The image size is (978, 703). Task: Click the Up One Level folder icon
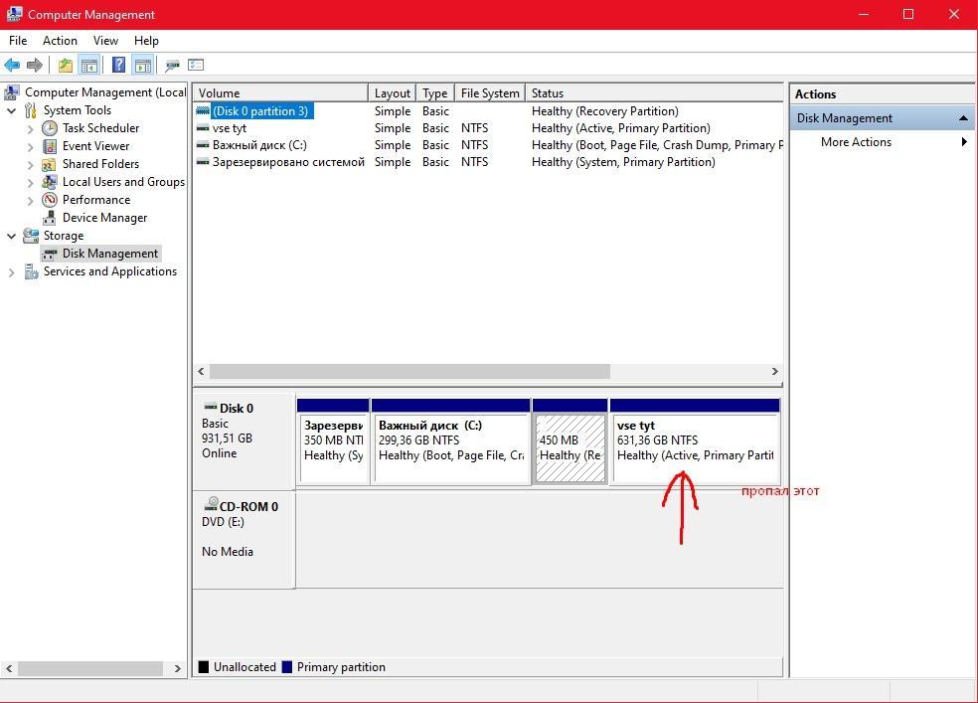(x=65, y=66)
